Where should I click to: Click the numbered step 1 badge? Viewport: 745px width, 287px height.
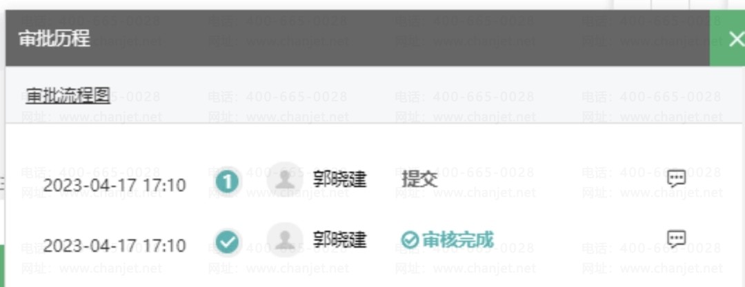pyautogui.click(x=227, y=181)
